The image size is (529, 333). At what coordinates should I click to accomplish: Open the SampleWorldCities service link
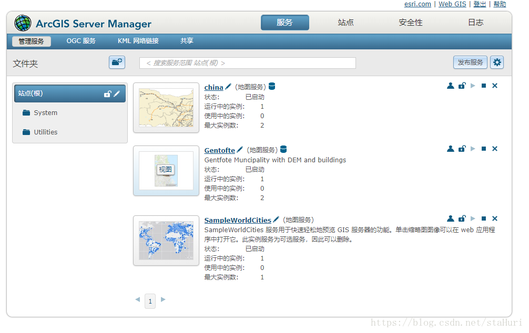(x=238, y=220)
